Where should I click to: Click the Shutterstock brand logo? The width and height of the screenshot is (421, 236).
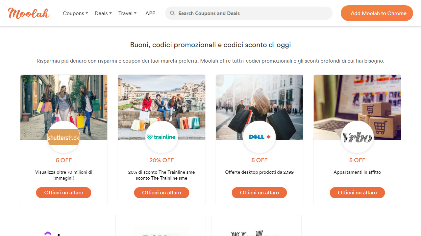pyautogui.click(x=63, y=137)
